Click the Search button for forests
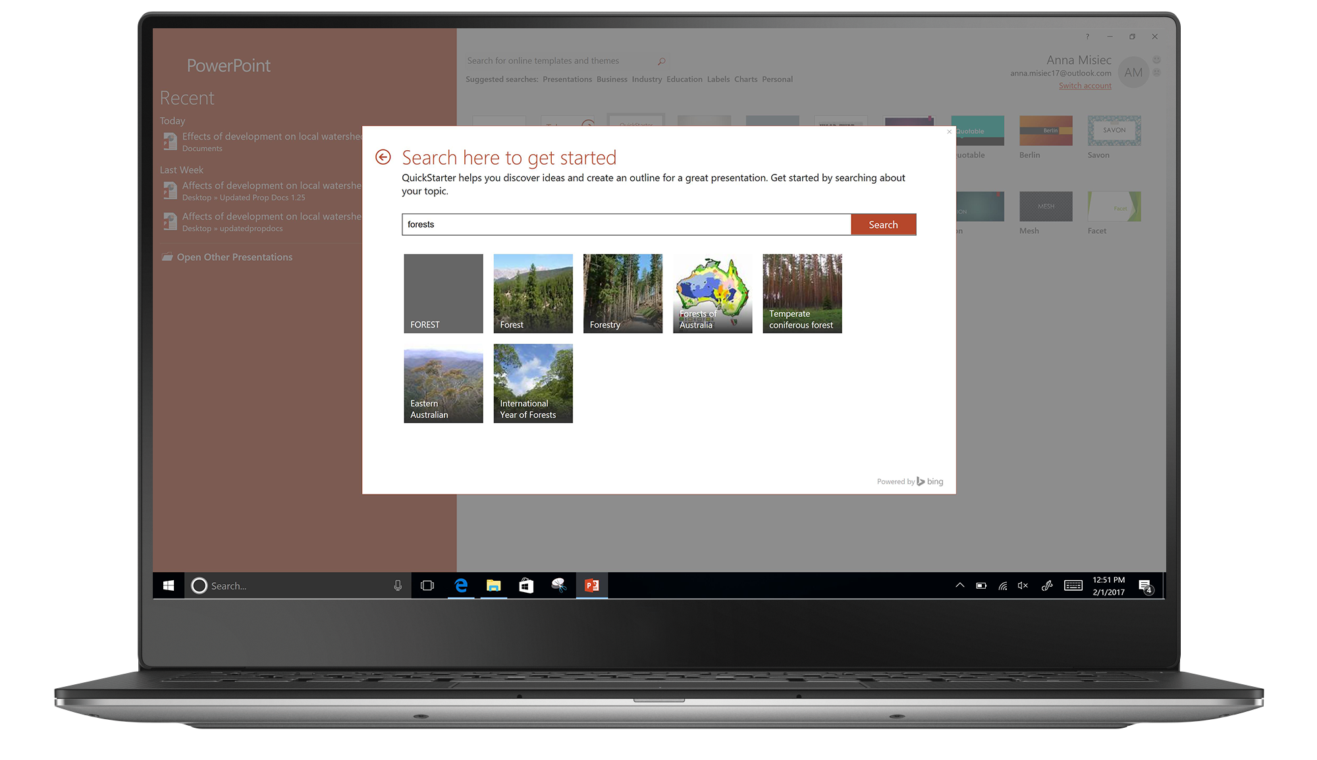1317x760 pixels. pos(883,224)
